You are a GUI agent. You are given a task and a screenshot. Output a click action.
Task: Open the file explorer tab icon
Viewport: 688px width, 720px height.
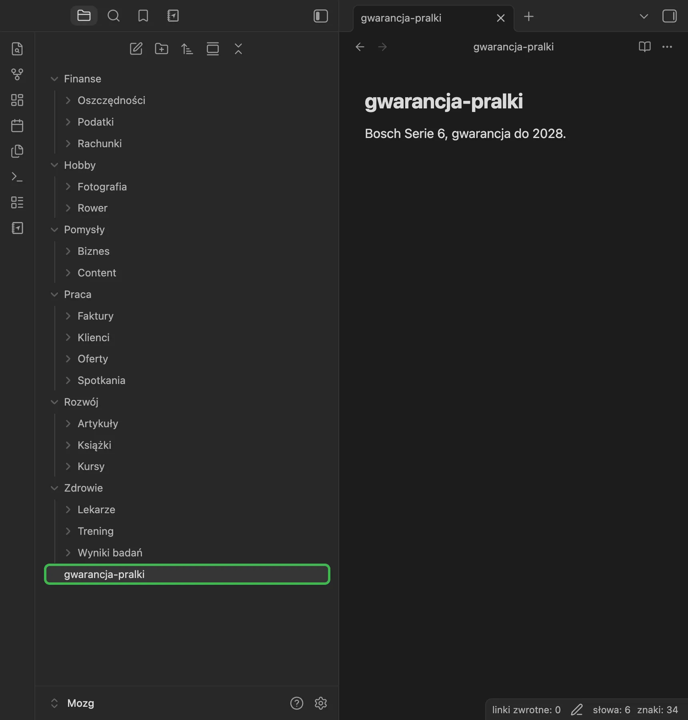pos(84,16)
